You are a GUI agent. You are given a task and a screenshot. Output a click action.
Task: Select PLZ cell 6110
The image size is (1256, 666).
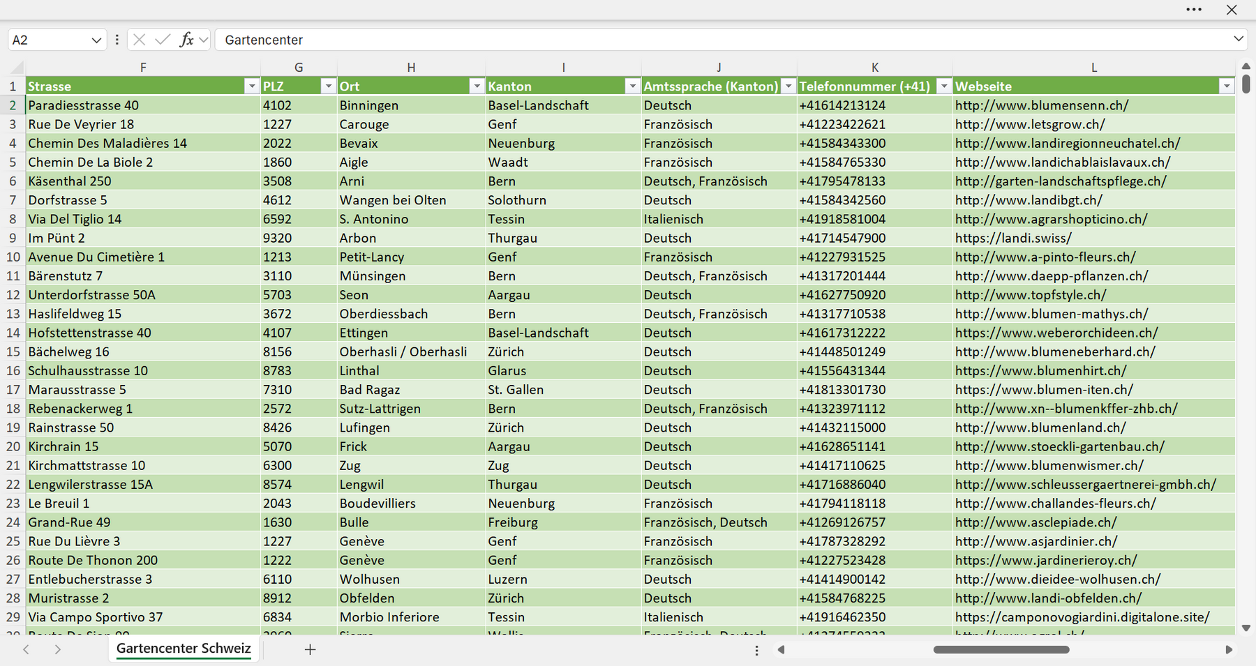tap(299, 579)
